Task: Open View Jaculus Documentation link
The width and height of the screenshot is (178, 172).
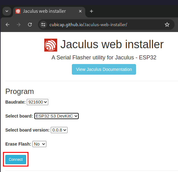Action: pyautogui.click(x=104, y=69)
